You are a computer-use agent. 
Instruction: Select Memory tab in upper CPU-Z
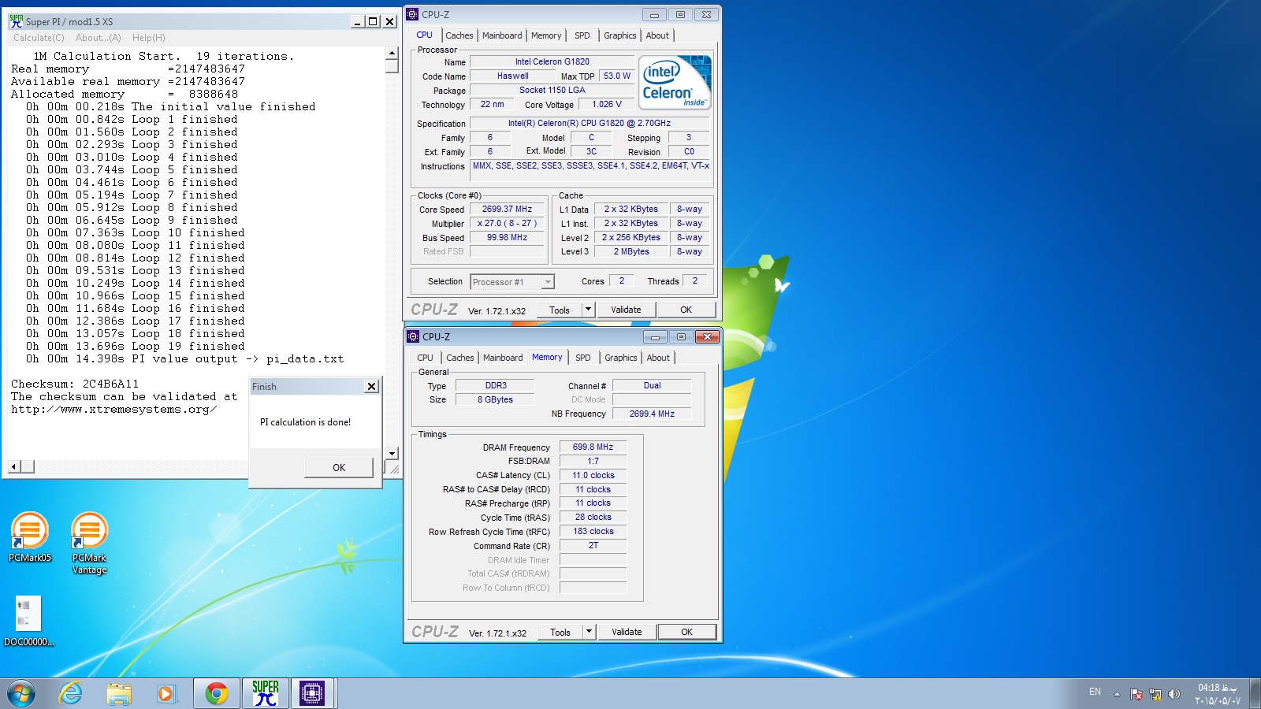546,35
